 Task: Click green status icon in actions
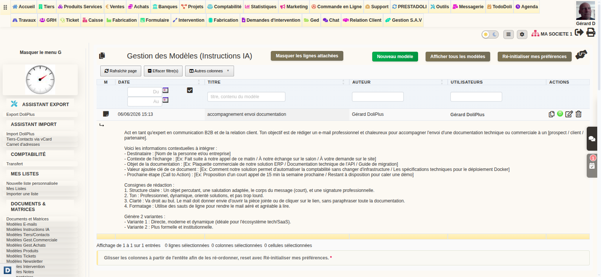[x=560, y=114]
